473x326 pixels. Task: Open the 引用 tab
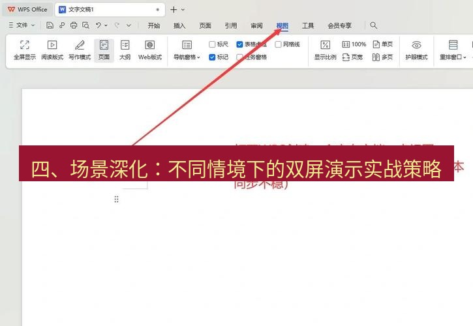pos(231,25)
